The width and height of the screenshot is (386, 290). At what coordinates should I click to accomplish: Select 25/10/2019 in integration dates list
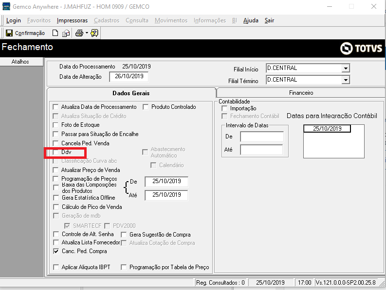327,129
